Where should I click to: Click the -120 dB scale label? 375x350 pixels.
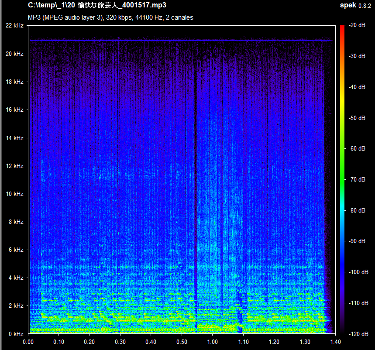point(358,334)
